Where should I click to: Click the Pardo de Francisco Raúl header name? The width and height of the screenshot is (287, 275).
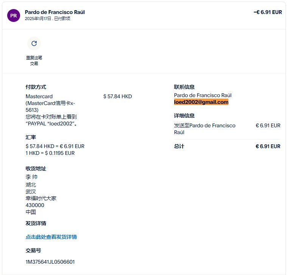55,12
